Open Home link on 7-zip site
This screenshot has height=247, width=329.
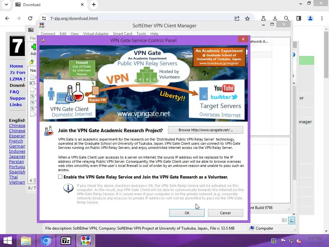click(x=16, y=66)
